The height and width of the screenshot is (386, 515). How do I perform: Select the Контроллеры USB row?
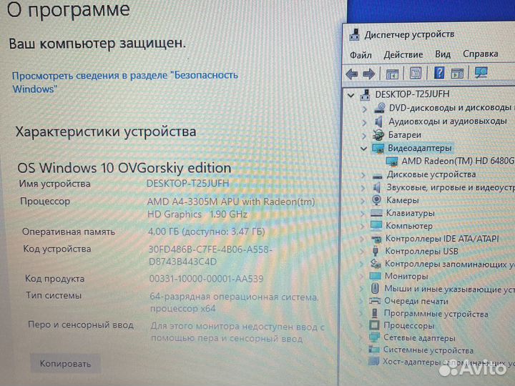tap(421, 252)
